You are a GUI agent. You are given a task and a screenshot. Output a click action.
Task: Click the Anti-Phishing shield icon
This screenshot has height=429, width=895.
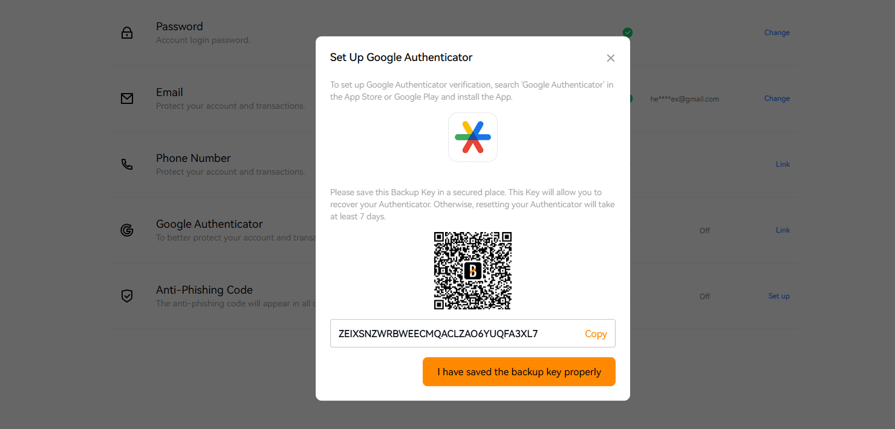pos(127,296)
